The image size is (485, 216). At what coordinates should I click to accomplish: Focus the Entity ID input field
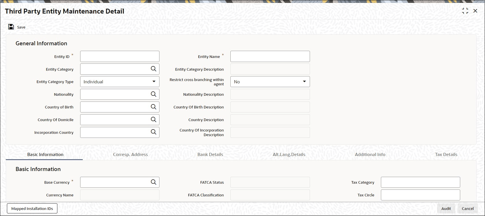click(120, 57)
